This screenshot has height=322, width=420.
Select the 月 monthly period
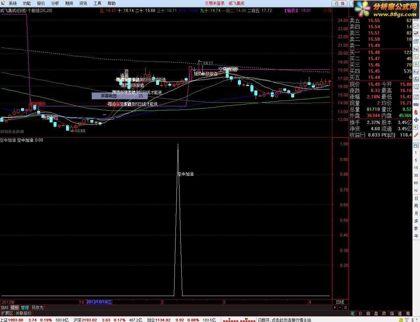[416, 213]
